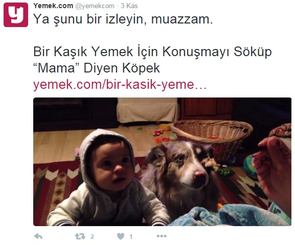The image size is (295, 245).
Task: Like the tweet with the heart icon
Action: click(121, 236)
